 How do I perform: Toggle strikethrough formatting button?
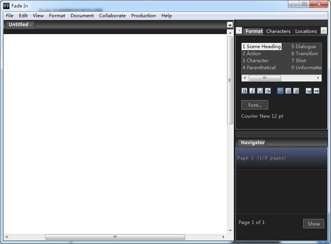click(x=268, y=90)
